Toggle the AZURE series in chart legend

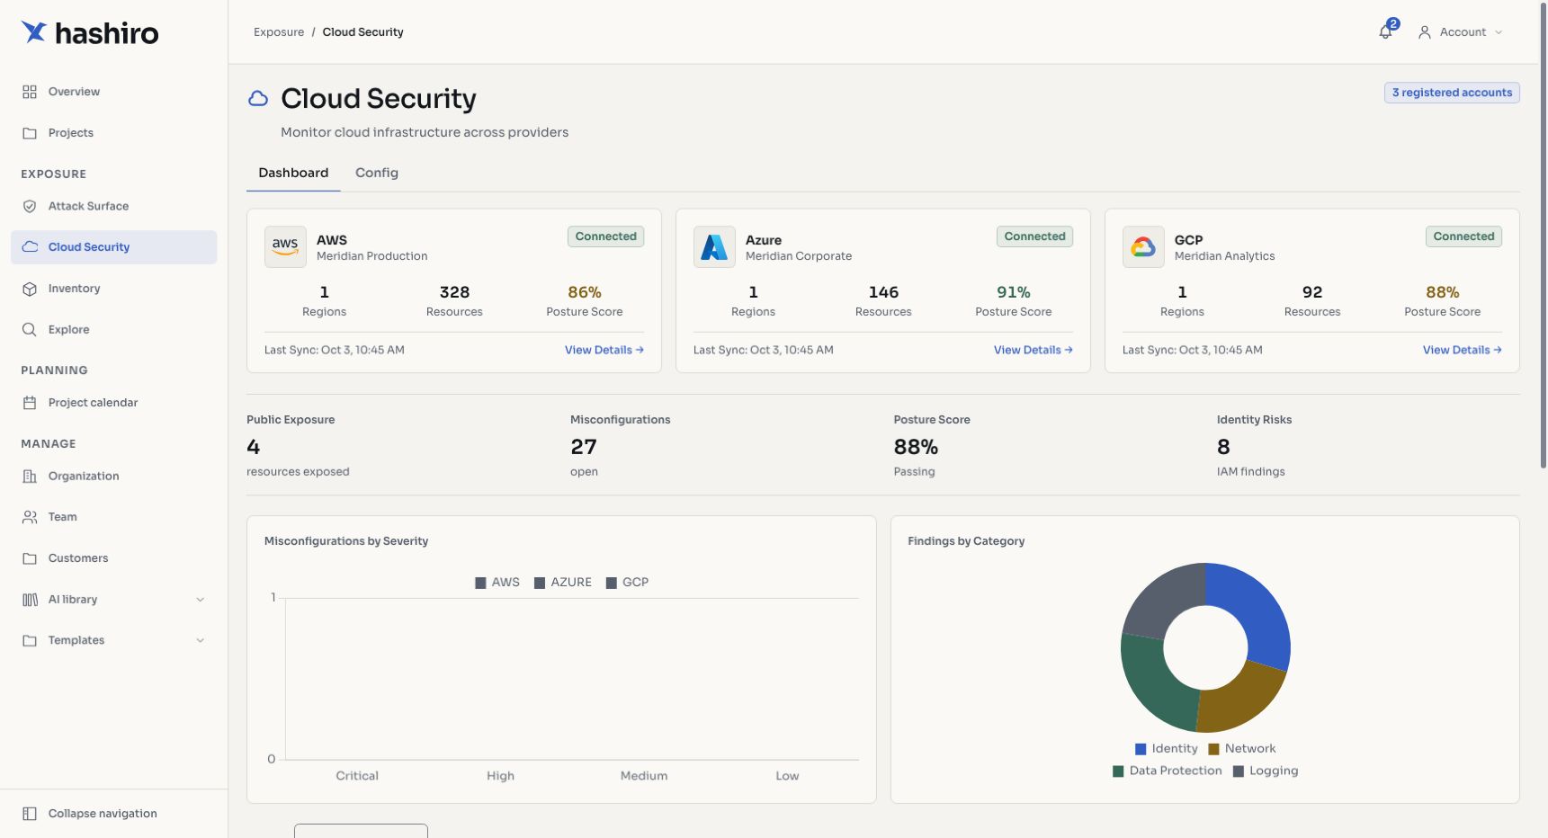pyautogui.click(x=563, y=583)
